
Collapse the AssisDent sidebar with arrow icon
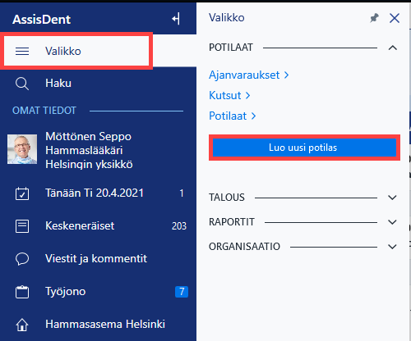(x=176, y=19)
